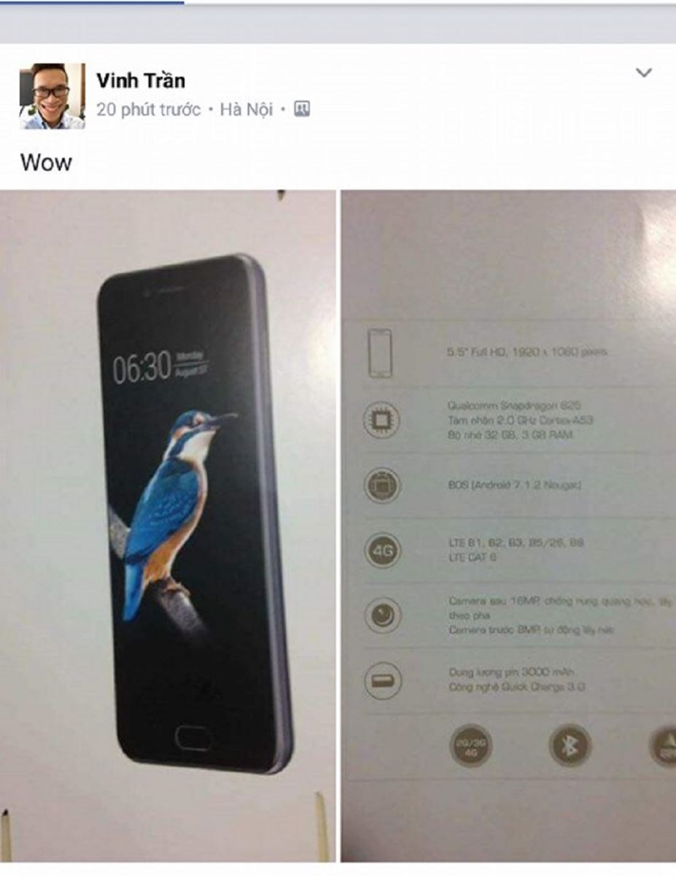
Task: Open the left photo of the phone
Action: coord(168,526)
